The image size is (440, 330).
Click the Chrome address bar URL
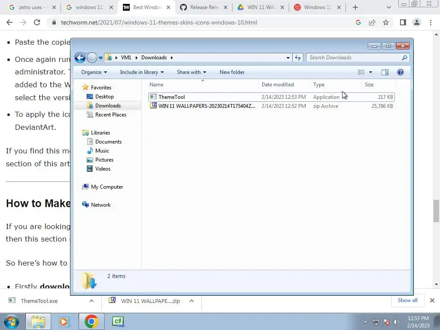coord(159,22)
